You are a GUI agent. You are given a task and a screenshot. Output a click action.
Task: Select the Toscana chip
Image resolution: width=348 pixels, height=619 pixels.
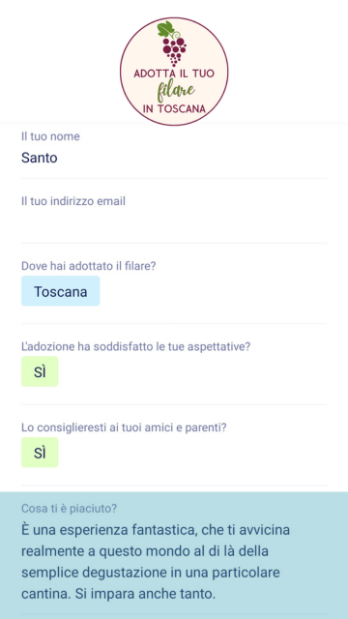click(x=60, y=291)
